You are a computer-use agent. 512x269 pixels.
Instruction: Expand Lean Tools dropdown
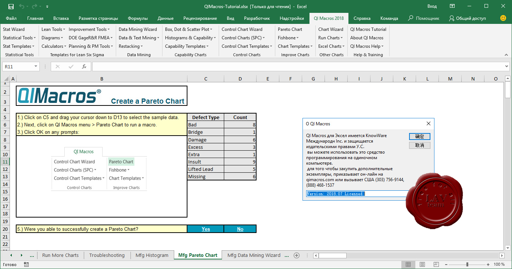[53, 29]
